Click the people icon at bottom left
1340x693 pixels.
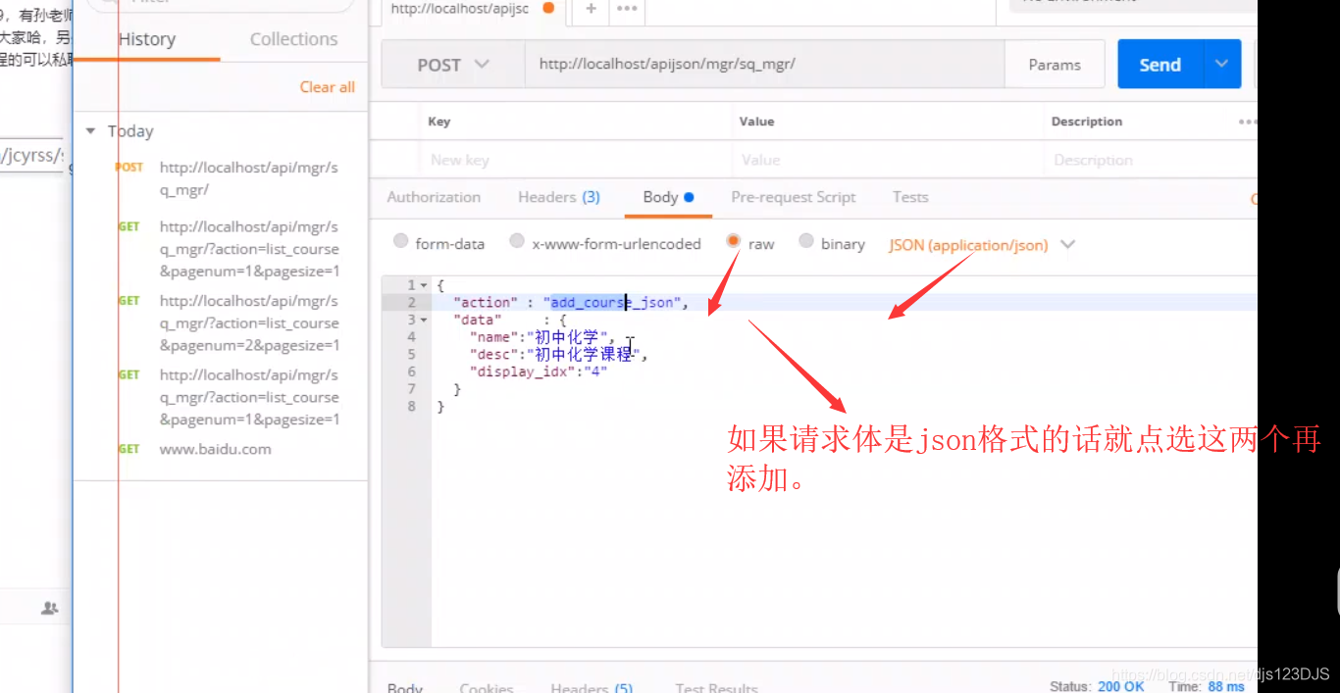[50, 609]
